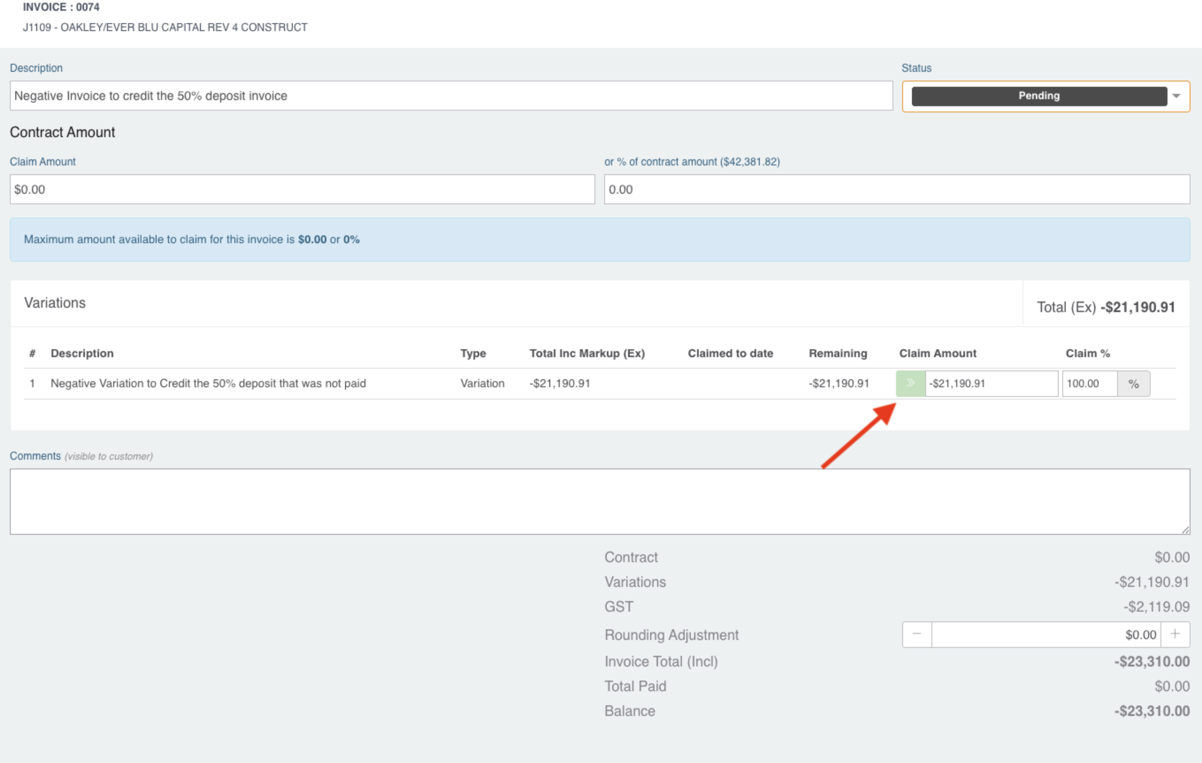
Task: Click the variation Claim Amount -$21,190.91 input
Action: point(991,384)
